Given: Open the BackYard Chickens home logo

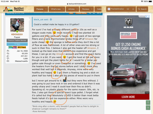Looking at the screenshot, I should [x=13, y=9].
